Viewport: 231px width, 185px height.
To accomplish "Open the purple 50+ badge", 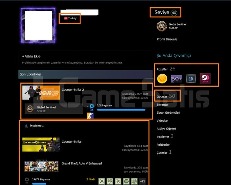I will (x=176, y=79).
